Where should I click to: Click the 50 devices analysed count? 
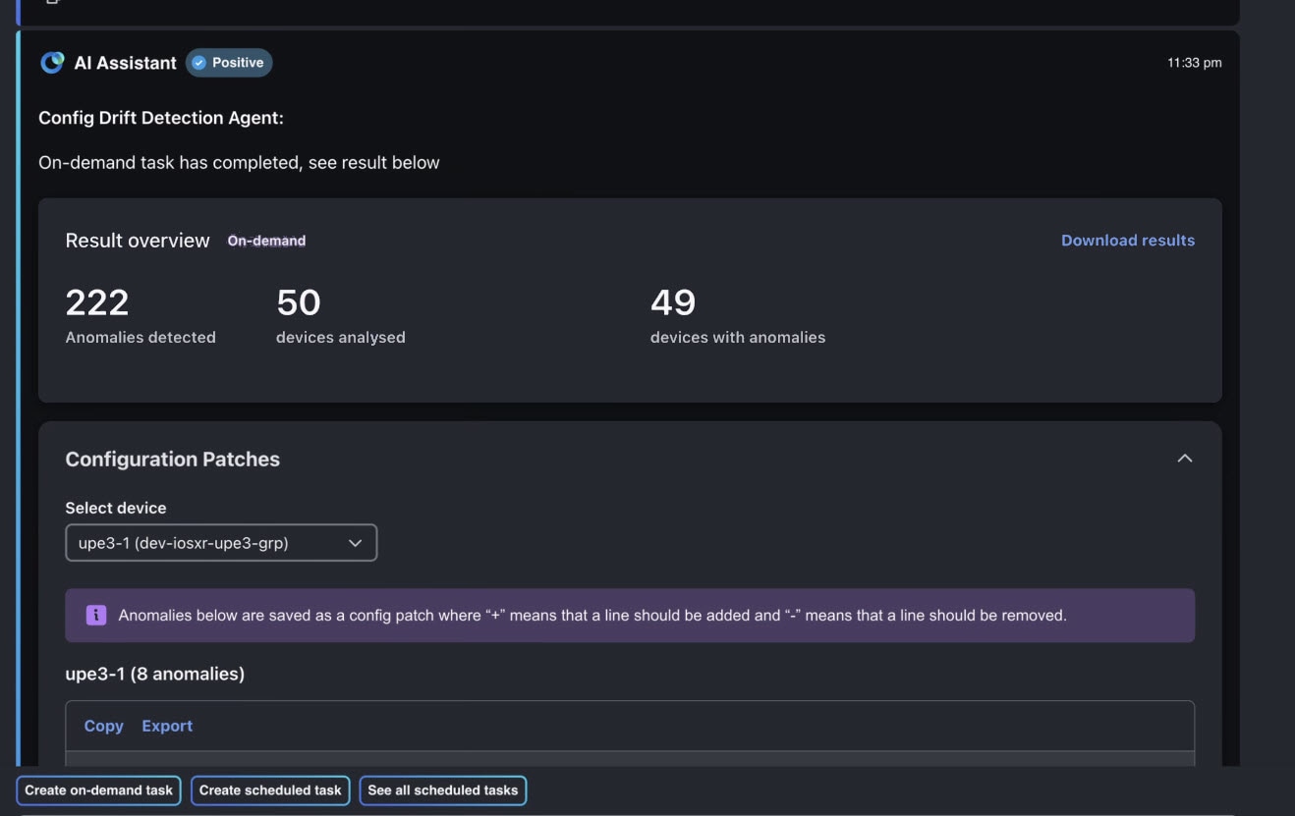pyautogui.click(x=299, y=302)
